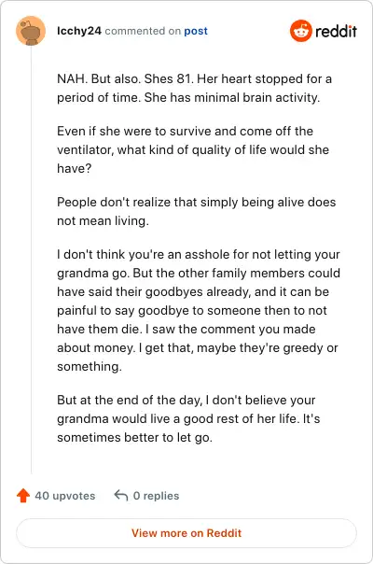This screenshot has width=373, height=564.
Task: Click the orange Reddit Snoo logo
Action: tap(301, 31)
